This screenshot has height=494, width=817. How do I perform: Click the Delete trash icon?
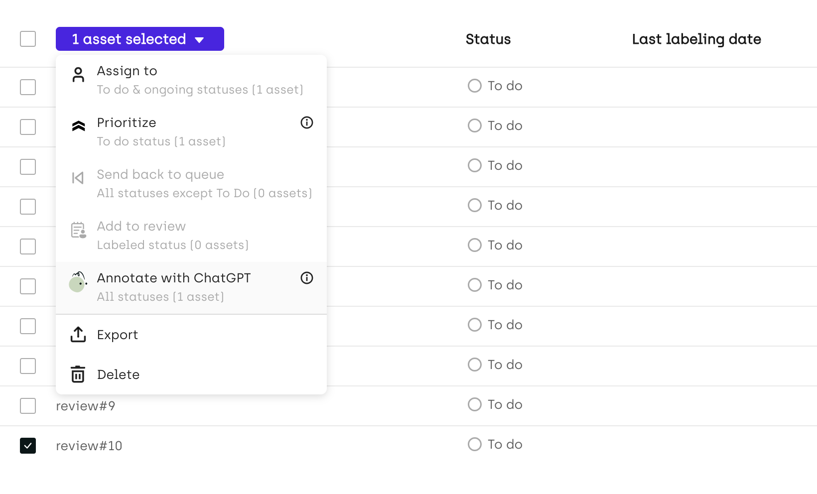pos(78,374)
